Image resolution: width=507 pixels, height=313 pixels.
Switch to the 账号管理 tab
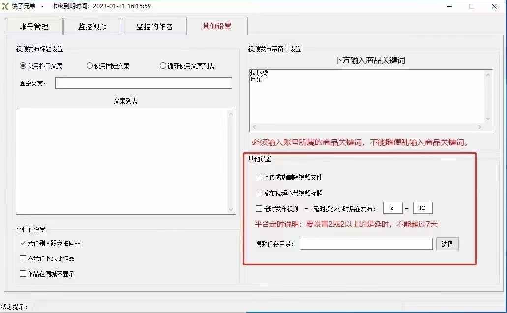(33, 26)
